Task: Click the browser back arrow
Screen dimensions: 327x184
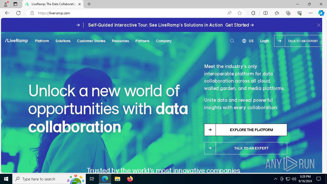Action: (7, 13)
